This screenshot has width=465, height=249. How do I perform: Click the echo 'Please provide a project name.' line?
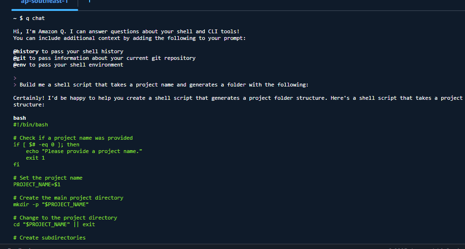click(x=84, y=152)
